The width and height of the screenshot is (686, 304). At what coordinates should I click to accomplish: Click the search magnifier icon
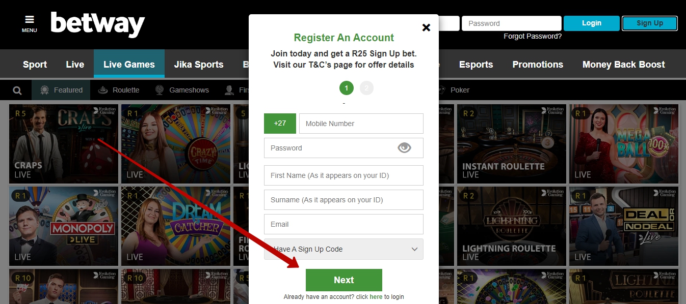[x=17, y=90]
